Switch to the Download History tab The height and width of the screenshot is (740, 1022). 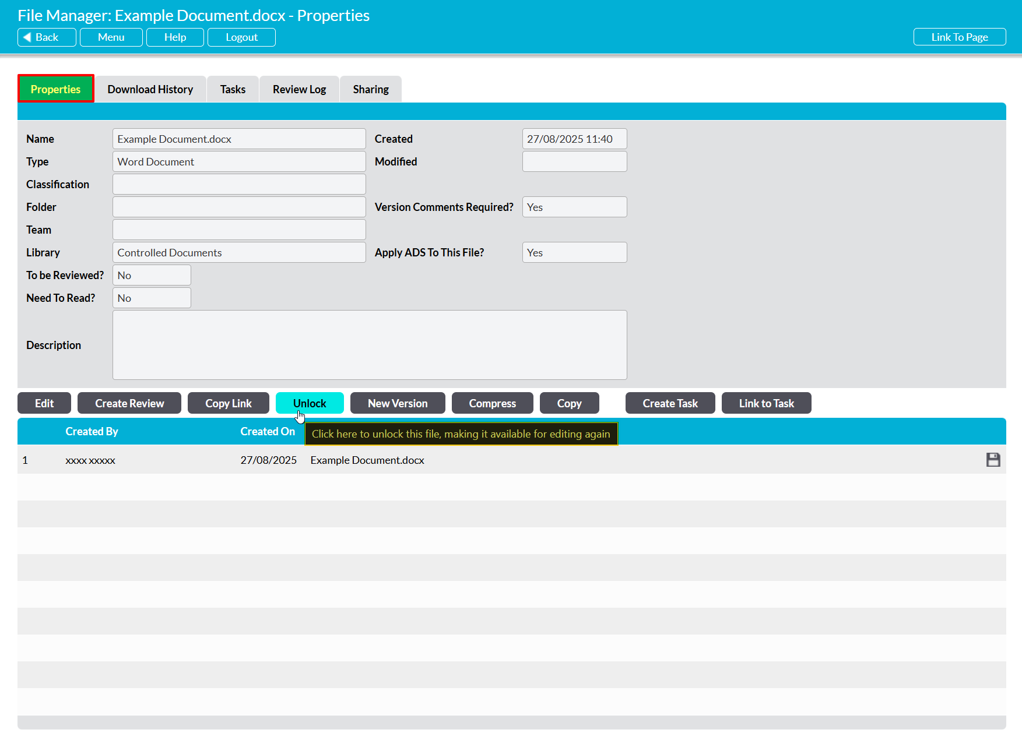[x=150, y=89]
